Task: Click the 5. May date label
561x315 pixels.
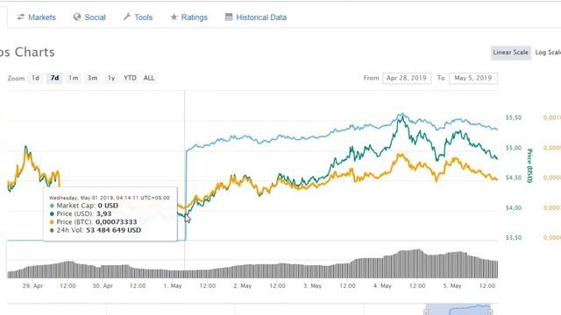Action: [x=452, y=286]
